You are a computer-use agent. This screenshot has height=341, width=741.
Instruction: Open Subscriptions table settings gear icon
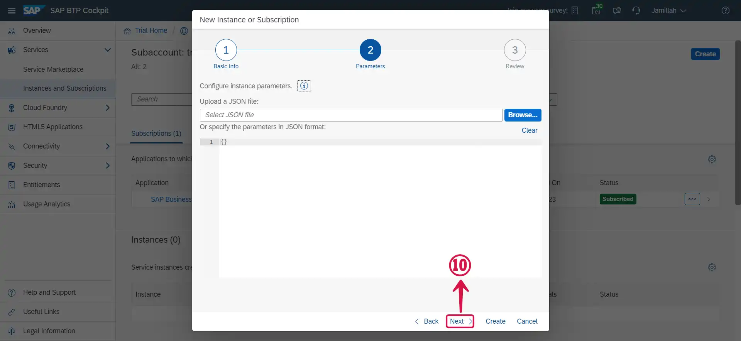click(712, 159)
